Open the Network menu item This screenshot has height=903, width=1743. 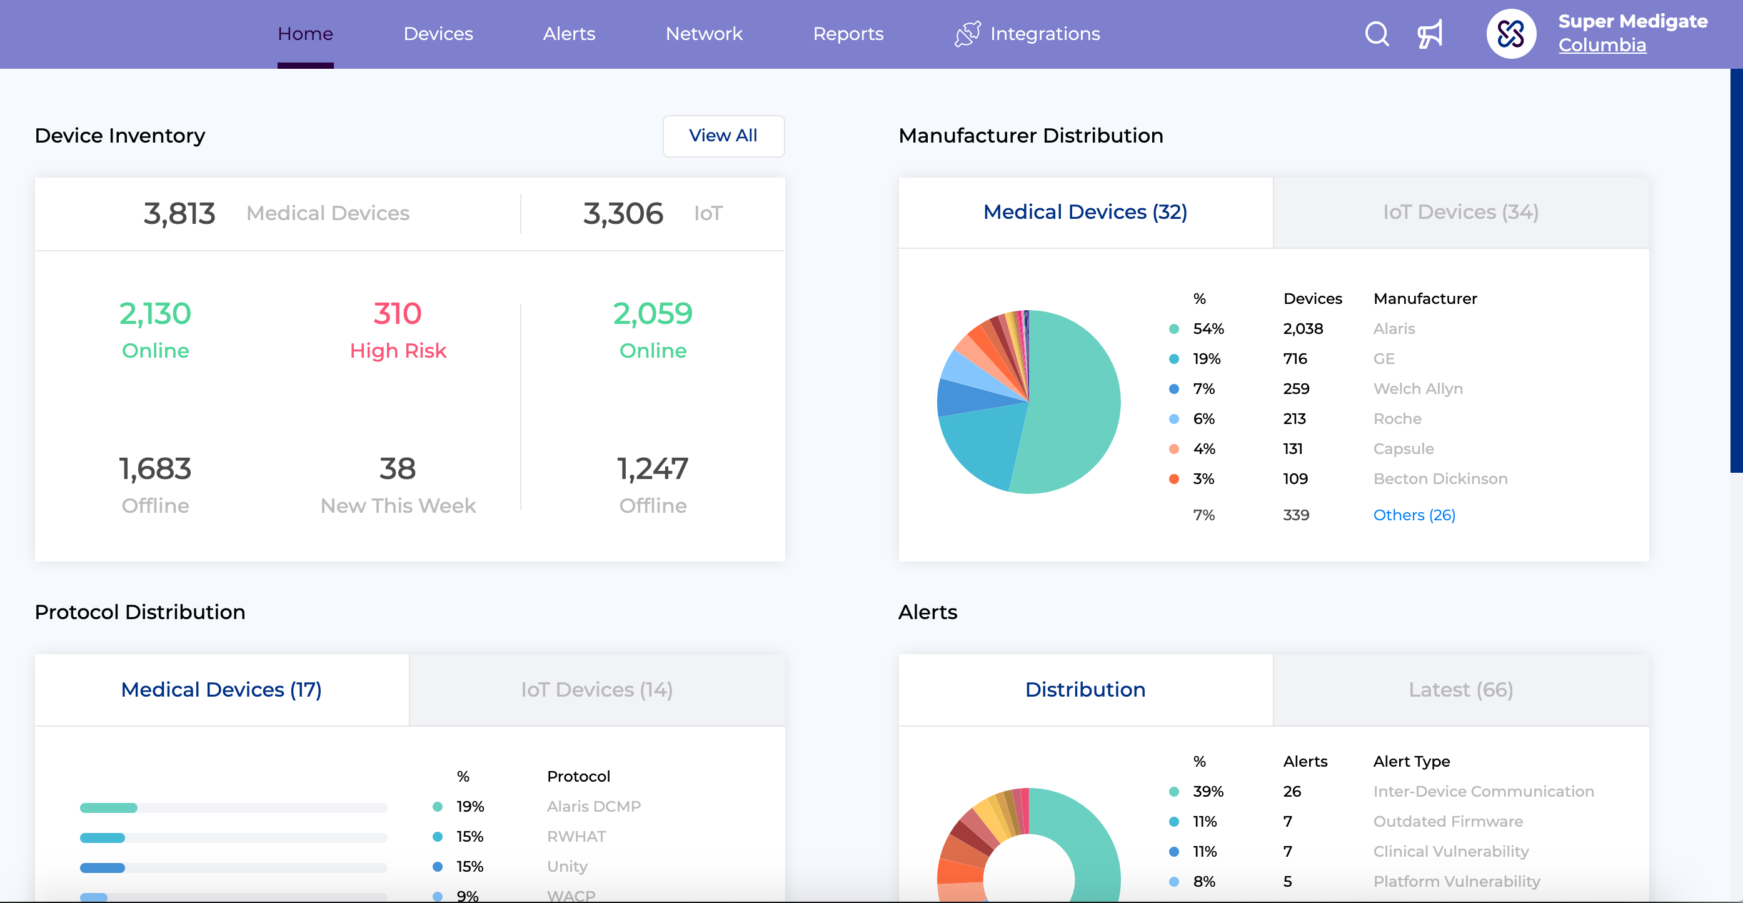click(x=705, y=33)
